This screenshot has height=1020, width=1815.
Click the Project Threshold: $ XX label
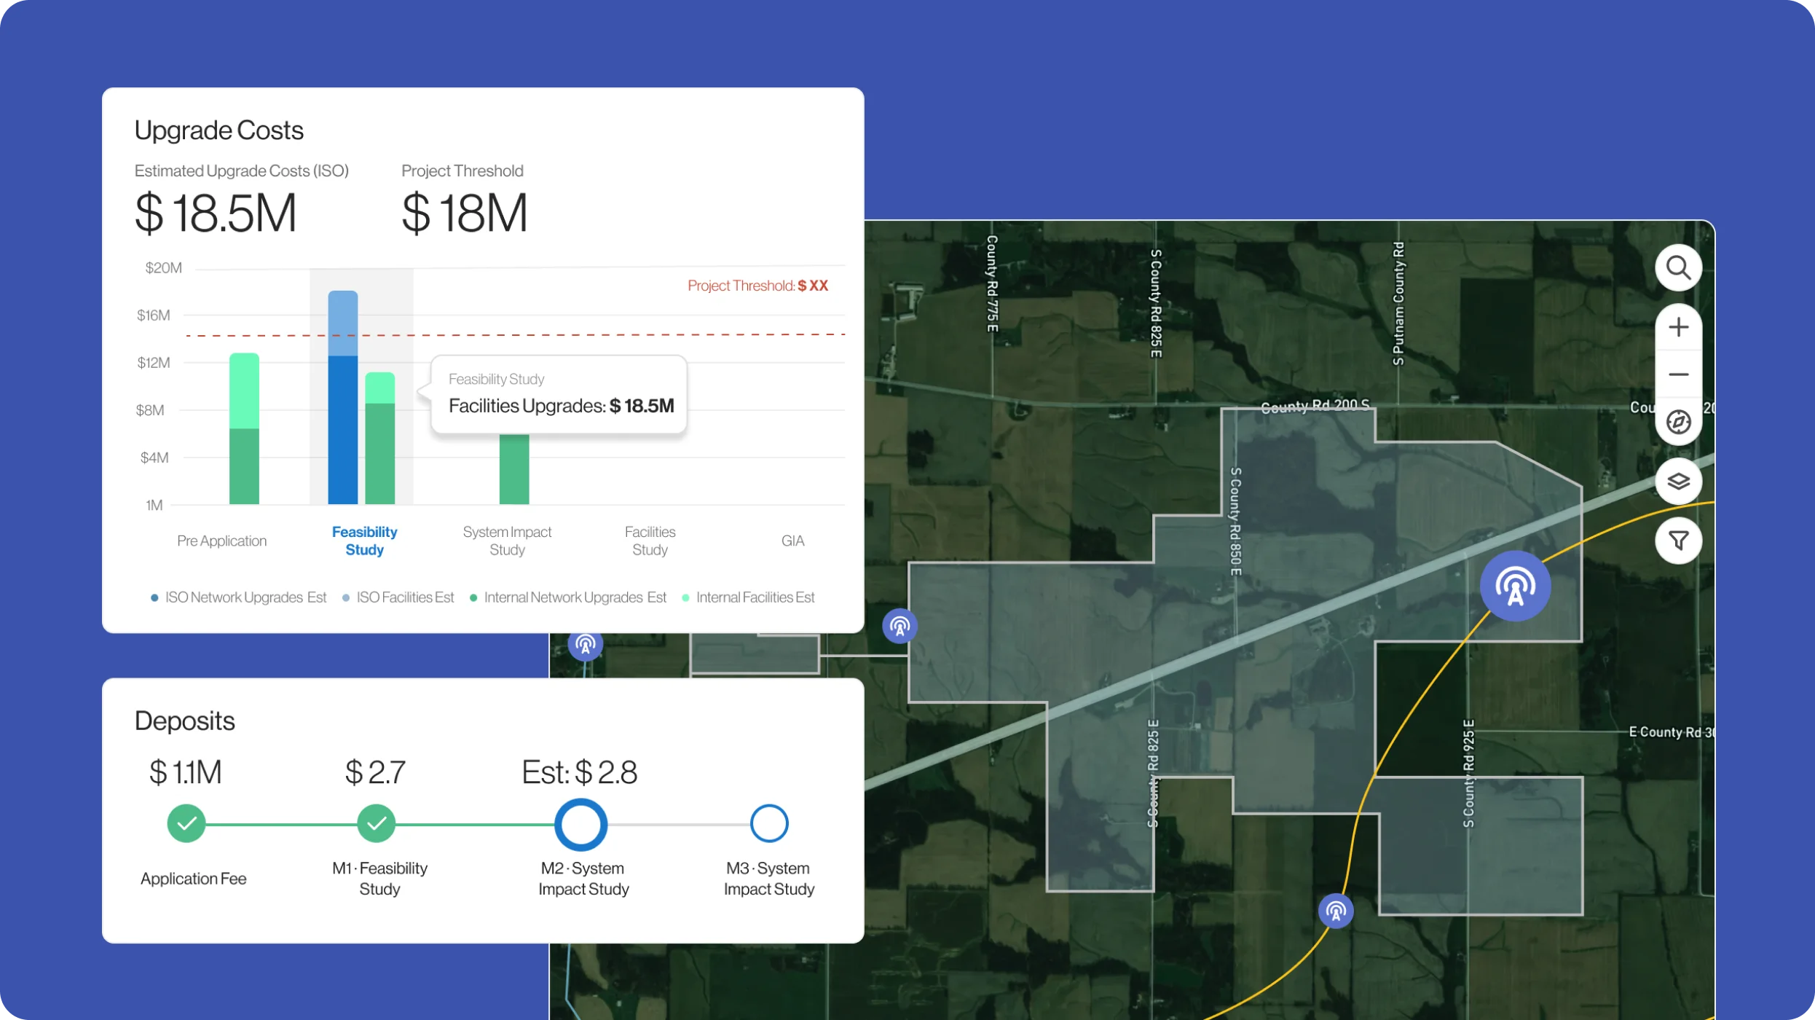[757, 286]
